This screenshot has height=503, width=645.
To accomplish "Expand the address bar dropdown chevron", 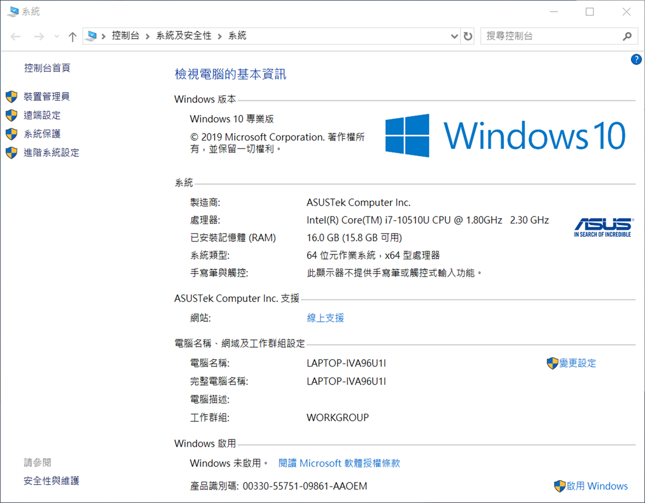I will [x=454, y=36].
